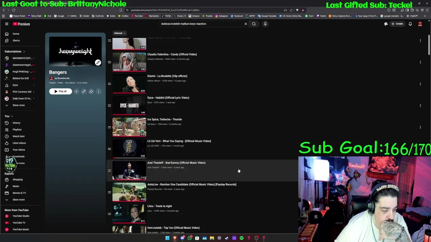The height and width of the screenshot is (242, 431).
Task: Open Steam from the taskbar
Action: [x=227, y=238]
